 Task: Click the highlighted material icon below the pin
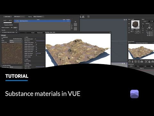point(143,26)
